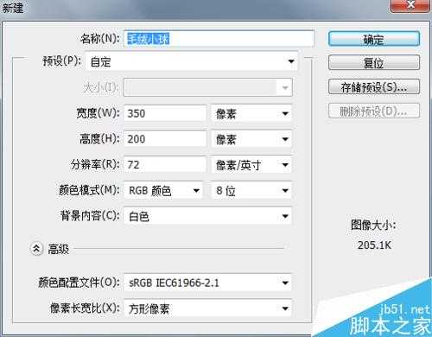Click the 高度(H) field showing 200

coord(165,139)
